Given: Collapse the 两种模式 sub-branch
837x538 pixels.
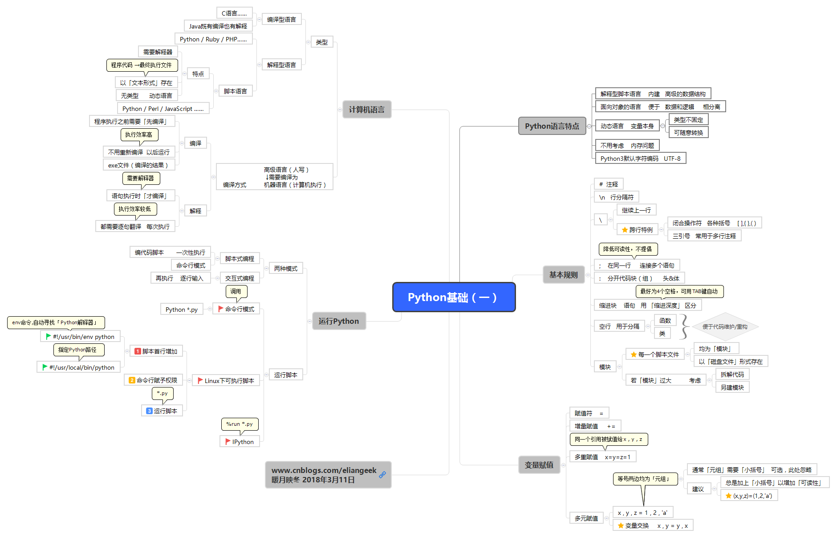Looking at the screenshot, I should [x=266, y=268].
